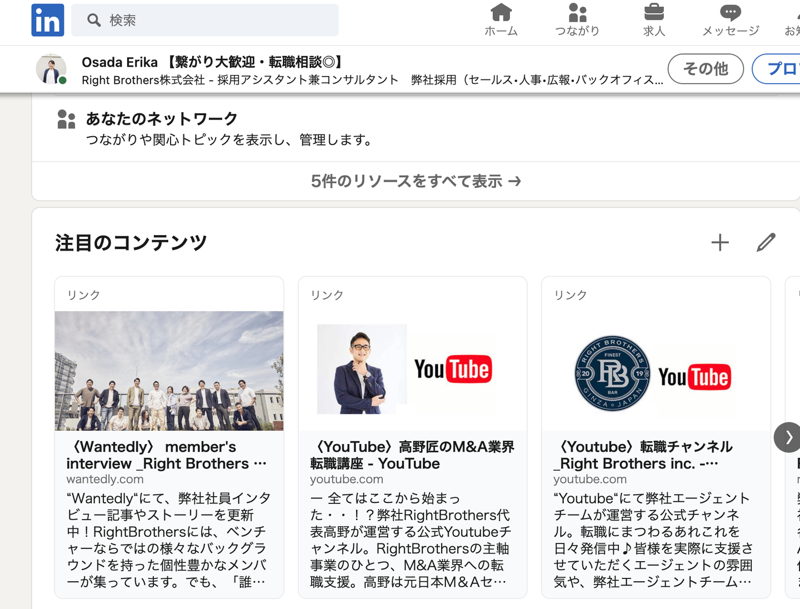Click the 'リンク' label on the Wantedly card
This screenshot has width=800, height=609.
[x=83, y=295]
